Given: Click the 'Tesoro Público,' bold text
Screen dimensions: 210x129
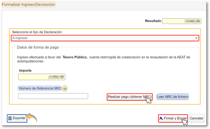Looking at the screenshot, I should point(75,57).
